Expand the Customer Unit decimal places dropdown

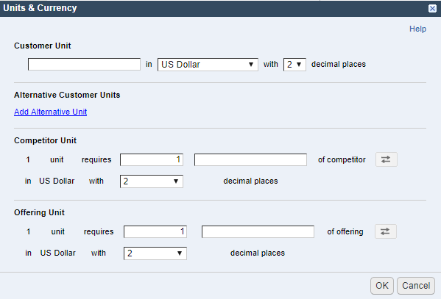[294, 65]
